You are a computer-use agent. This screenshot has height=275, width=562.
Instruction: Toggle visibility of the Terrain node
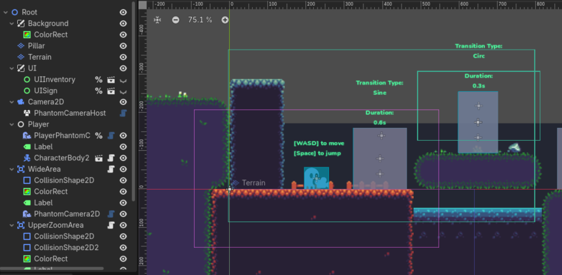(123, 57)
